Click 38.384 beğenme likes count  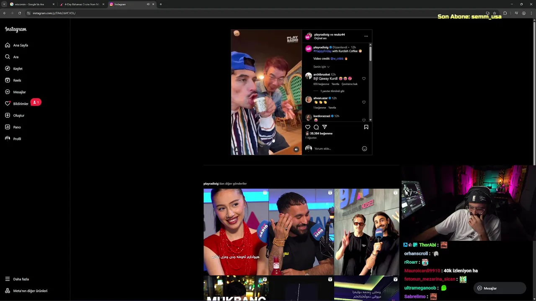(x=321, y=133)
